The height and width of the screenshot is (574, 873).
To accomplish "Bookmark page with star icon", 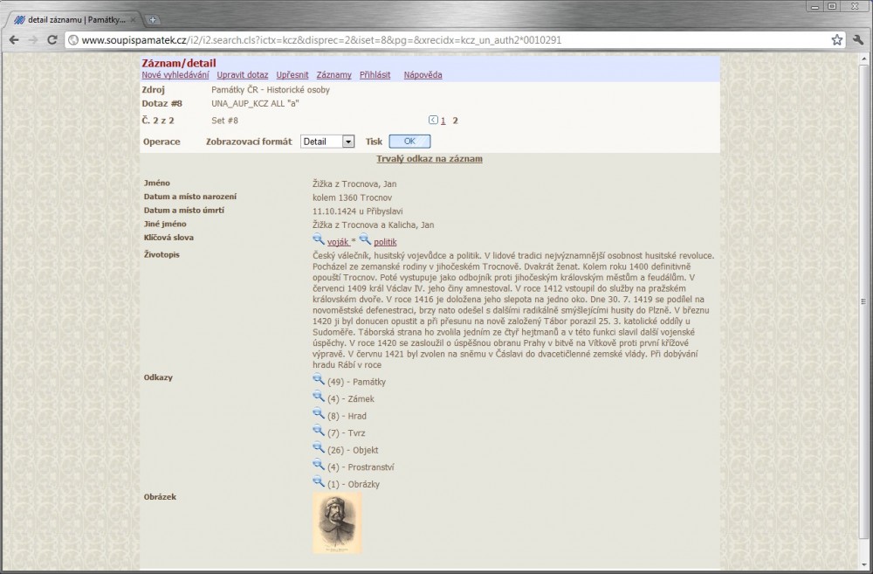I will (x=836, y=40).
